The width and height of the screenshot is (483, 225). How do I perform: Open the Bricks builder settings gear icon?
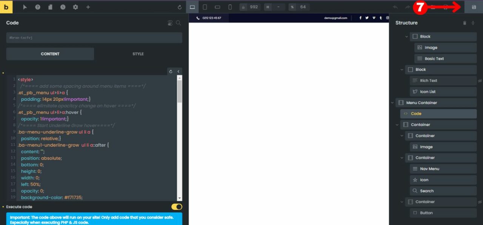75,7
